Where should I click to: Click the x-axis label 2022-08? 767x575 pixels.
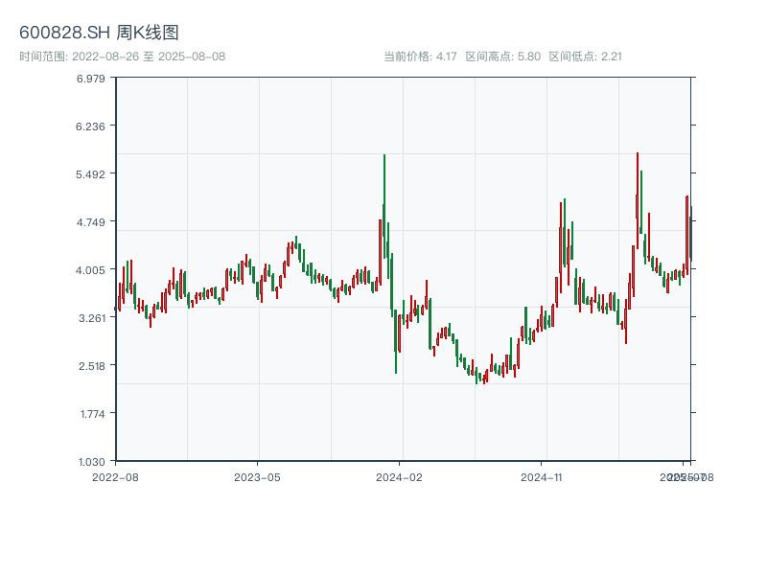pyautogui.click(x=115, y=477)
